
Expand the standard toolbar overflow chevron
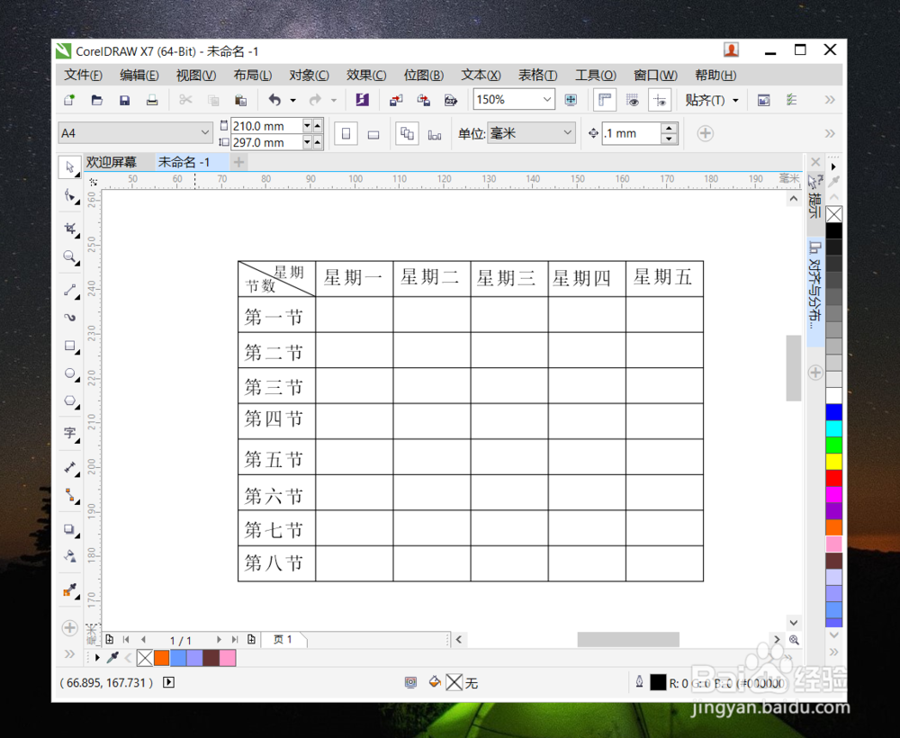830,100
